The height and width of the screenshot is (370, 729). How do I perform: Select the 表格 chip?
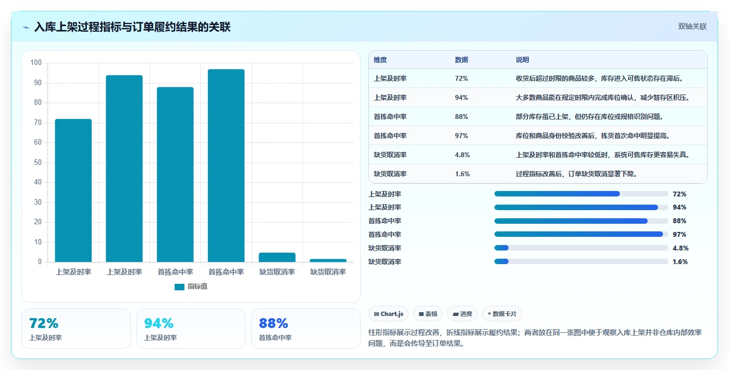tap(428, 314)
